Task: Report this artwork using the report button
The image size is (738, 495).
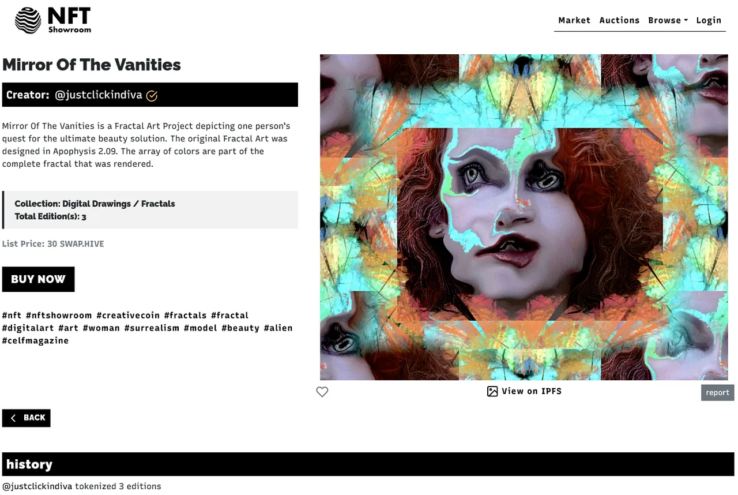Action: click(717, 392)
